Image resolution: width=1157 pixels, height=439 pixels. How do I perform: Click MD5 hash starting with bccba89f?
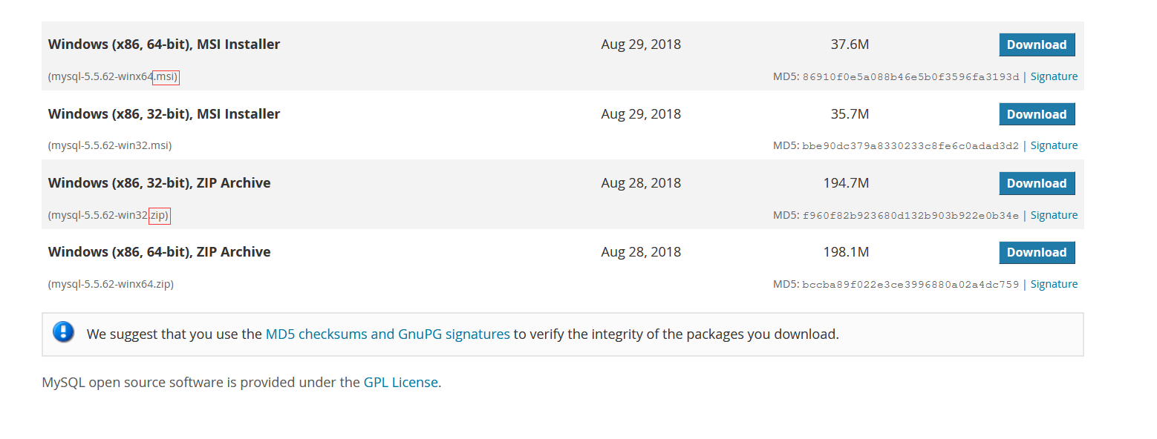[910, 284]
